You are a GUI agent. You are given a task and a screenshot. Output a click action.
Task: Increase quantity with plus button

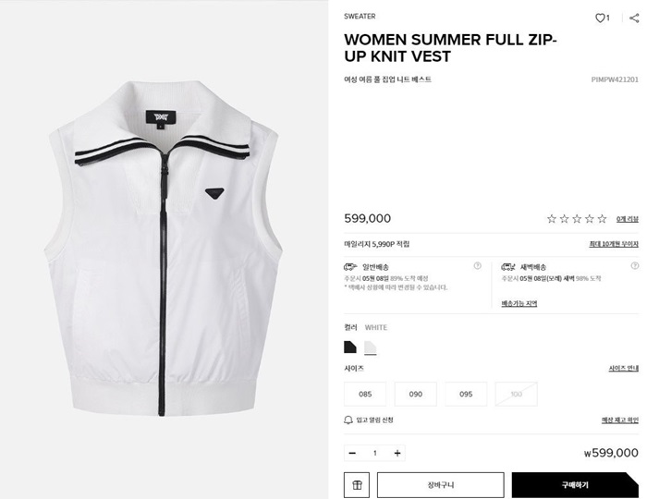(397, 453)
